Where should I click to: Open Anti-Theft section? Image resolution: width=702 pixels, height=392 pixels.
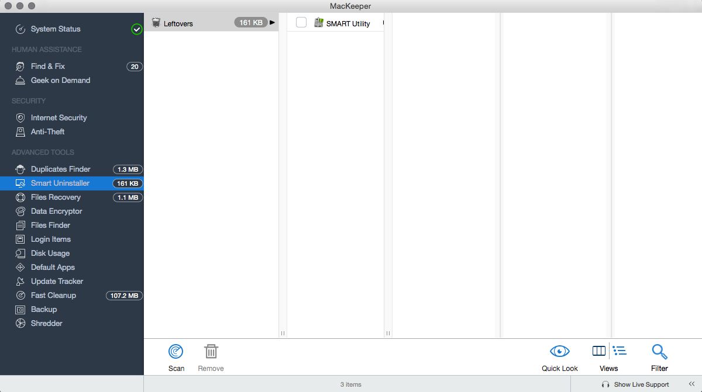(x=47, y=131)
